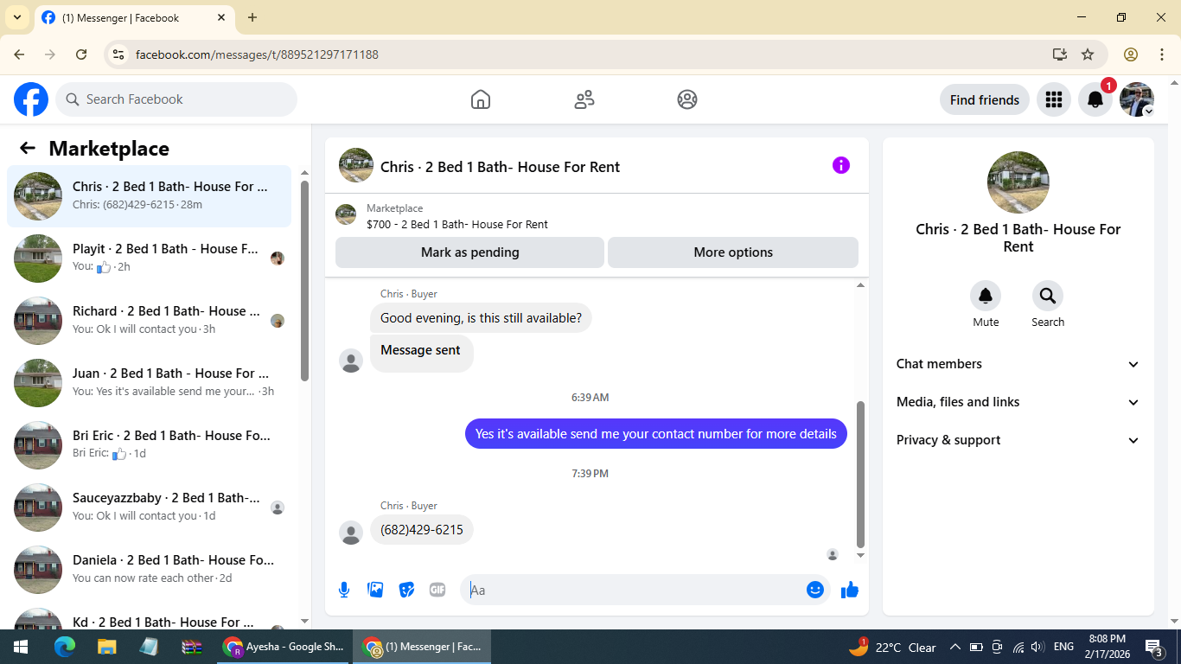Screen dimensions: 1181x664
Task: Click the 'Good evening, is this still available?' message
Action: click(481, 318)
